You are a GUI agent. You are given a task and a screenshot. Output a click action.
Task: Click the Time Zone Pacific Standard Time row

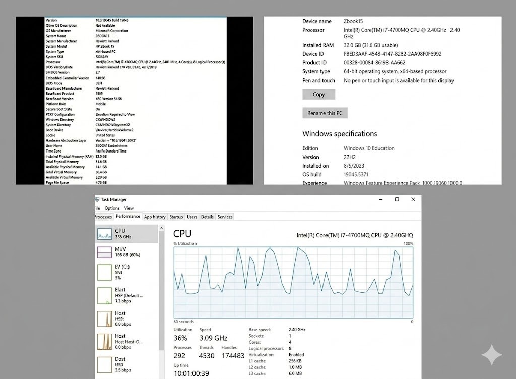pos(136,151)
